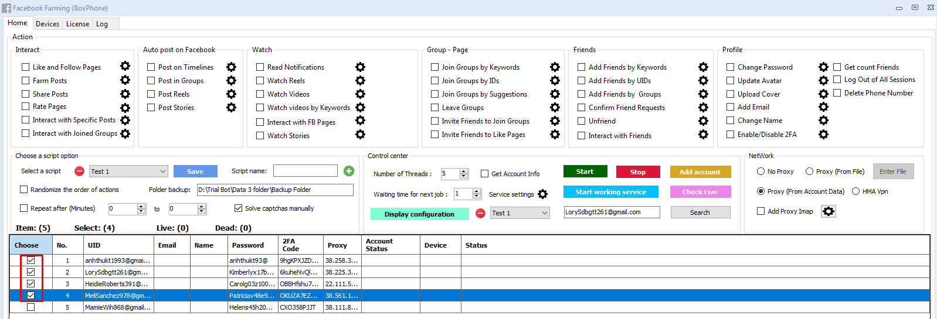
Task: Open settings gear for Join Groups by Keywords
Action: [555, 67]
